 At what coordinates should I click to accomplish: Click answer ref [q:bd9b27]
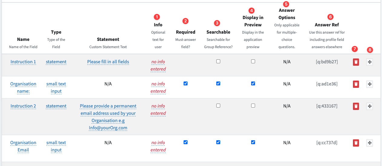pyautogui.click(x=327, y=62)
